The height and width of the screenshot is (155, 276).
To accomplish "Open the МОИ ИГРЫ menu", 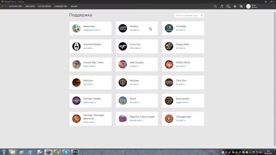I will pyautogui.click(x=30, y=6).
